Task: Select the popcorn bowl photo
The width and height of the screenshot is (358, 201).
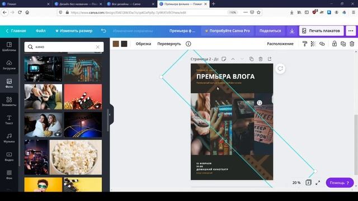Action: point(76,157)
